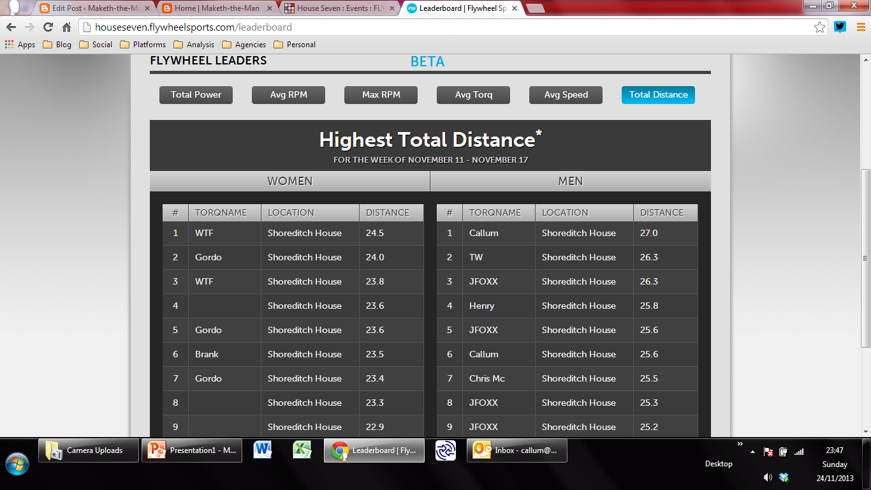Open a new browser tab
Screen dimensions: 871x490
coord(536,8)
